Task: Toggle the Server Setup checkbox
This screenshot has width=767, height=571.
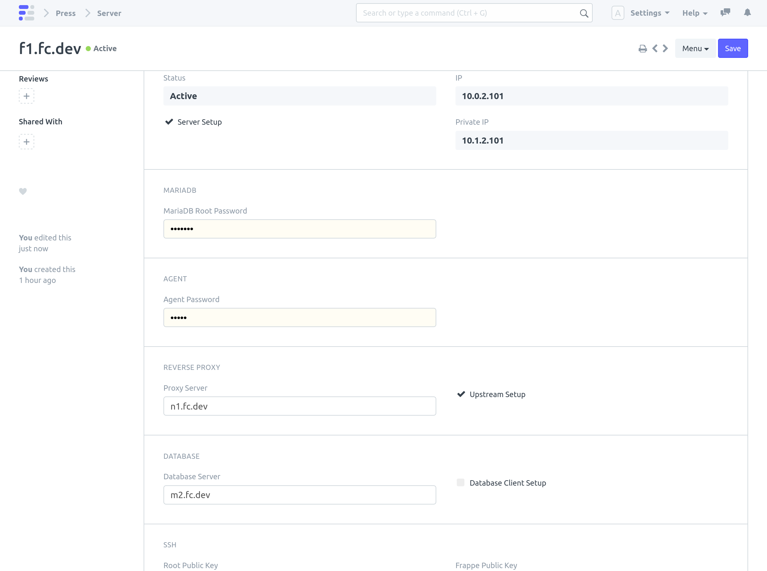Action: click(x=169, y=122)
